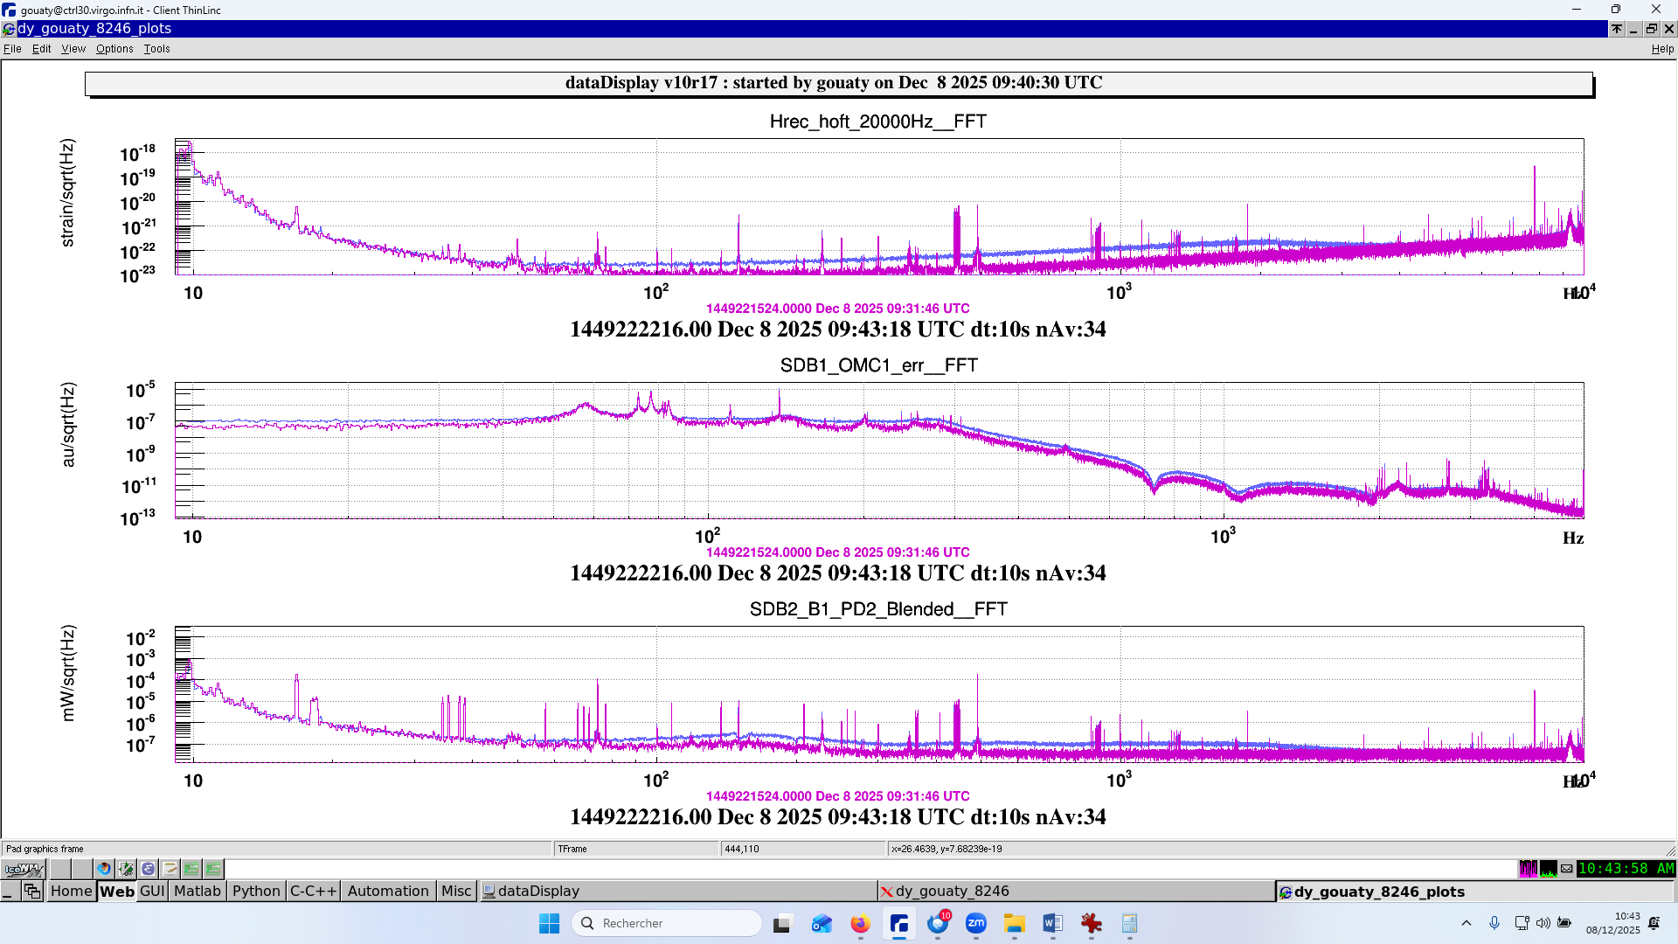
Task: Open the Tools menu
Action: point(156,49)
